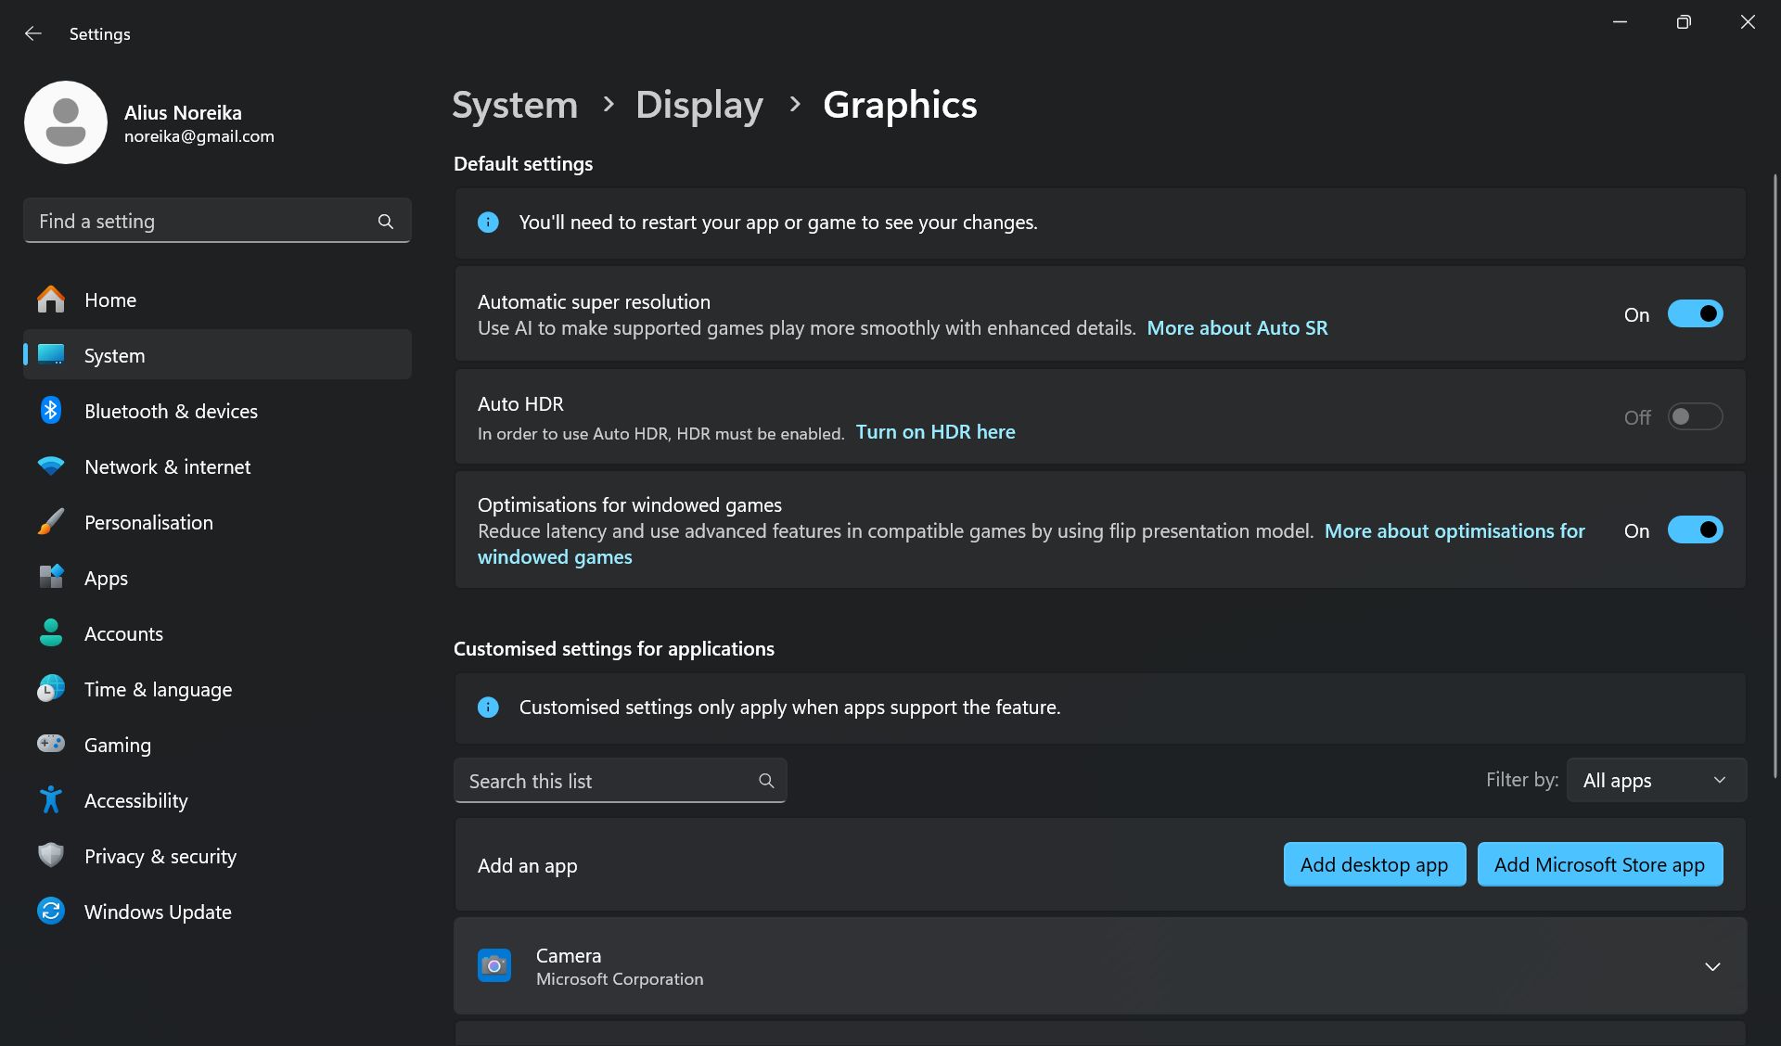Click the vertical scrollbar
Screen dimensions: 1781x1046
click(1775, 473)
